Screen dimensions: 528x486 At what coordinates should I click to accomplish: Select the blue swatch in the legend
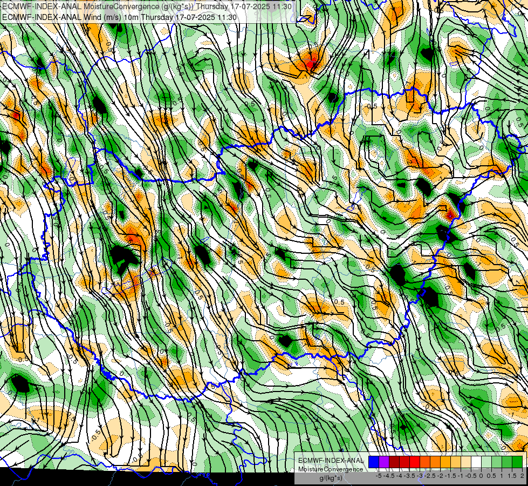point(374,462)
